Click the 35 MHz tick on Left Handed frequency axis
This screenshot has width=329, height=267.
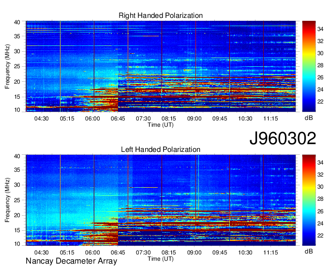click(17, 170)
